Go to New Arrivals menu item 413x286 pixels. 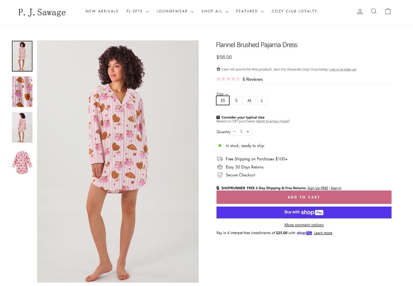click(x=102, y=11)
